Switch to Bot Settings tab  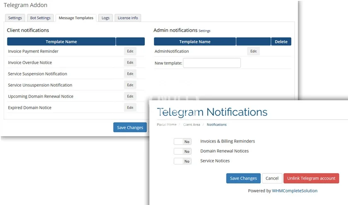[40, 18]
